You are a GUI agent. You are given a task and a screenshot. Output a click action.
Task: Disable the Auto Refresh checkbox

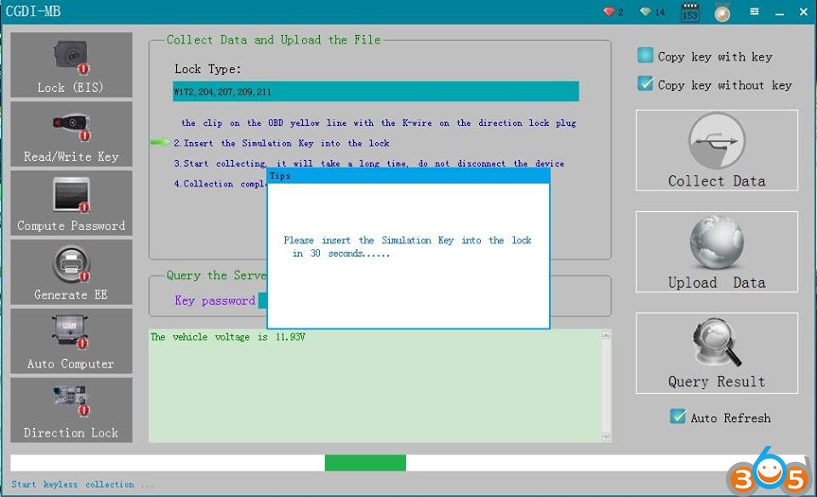(x=677, y=417)
